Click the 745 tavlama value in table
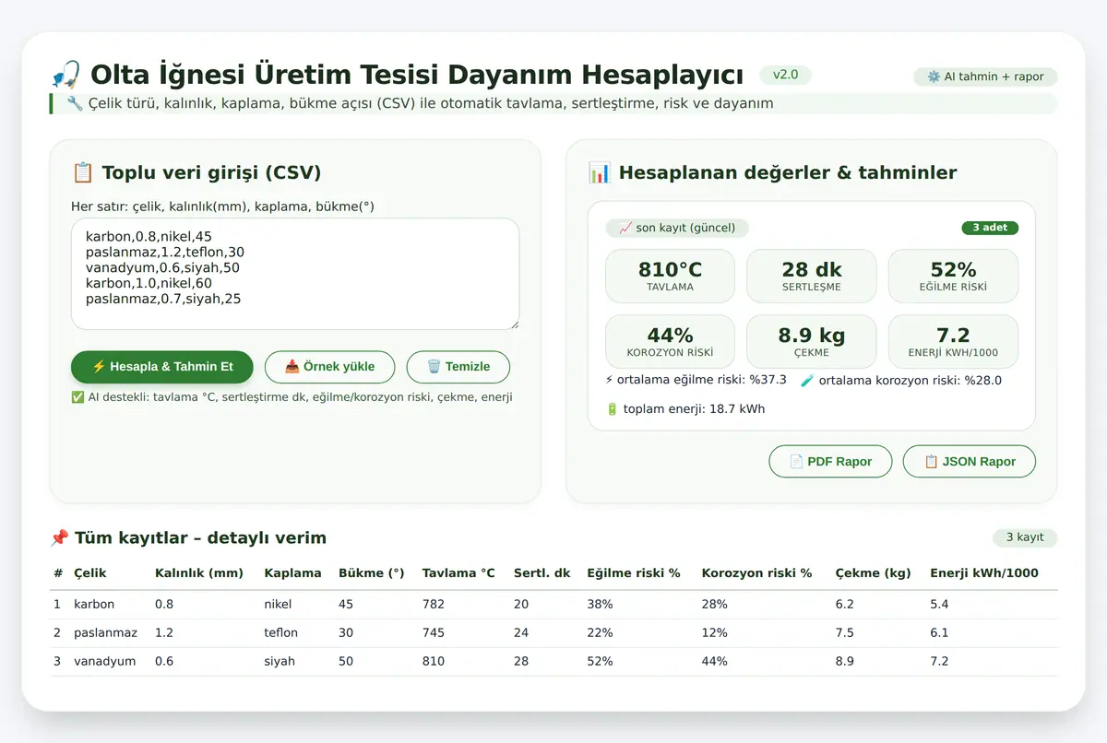Image resolution: width=1107 pixels, height=743 pixels. (434, 633)
